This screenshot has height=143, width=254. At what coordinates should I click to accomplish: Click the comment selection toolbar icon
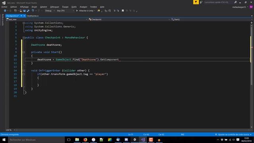point(106,11)
